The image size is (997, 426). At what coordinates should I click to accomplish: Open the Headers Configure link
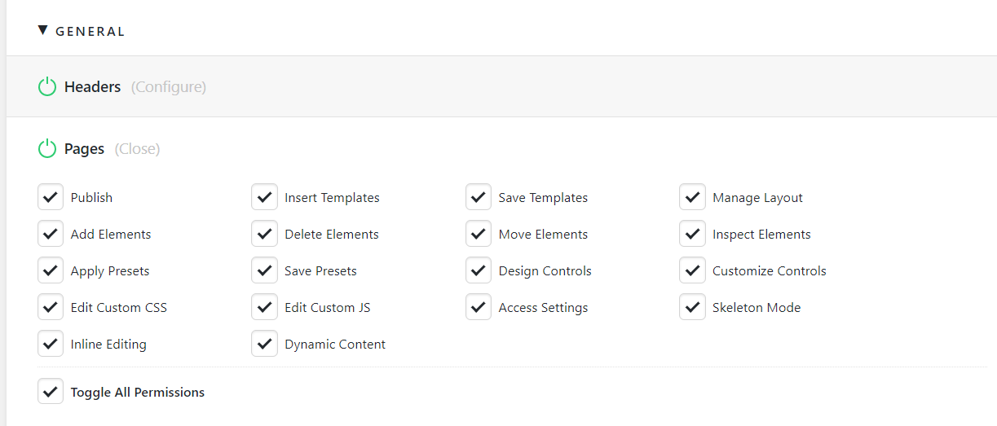coord(169,86)
